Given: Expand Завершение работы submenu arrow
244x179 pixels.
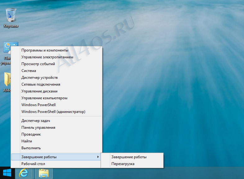Looking at the screenshot, I should point(98,157).
